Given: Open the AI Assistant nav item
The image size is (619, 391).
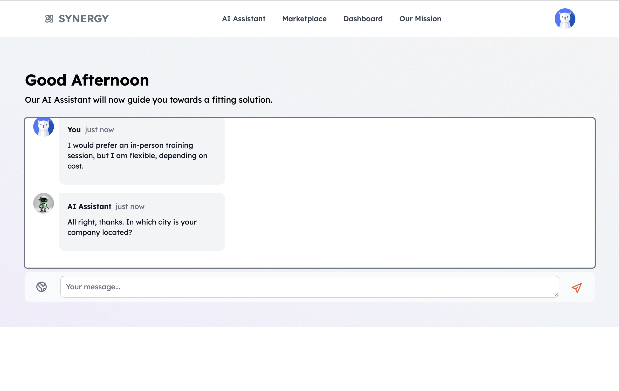Looking at the screenshot, I should click(244, 19).
